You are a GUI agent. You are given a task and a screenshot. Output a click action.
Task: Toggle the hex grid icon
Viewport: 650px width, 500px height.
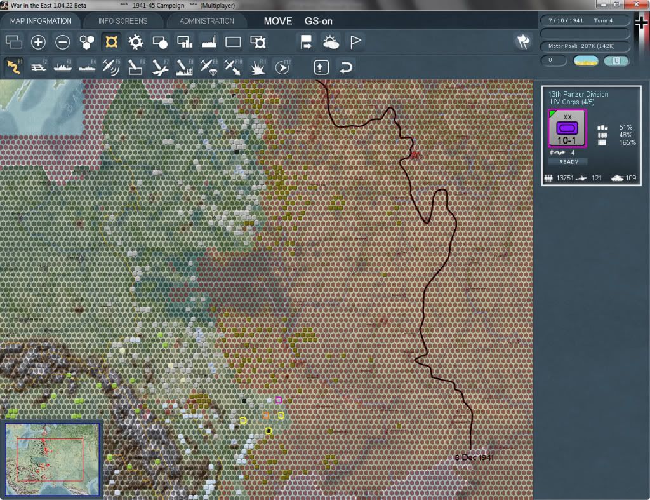(x=86, y=42)
